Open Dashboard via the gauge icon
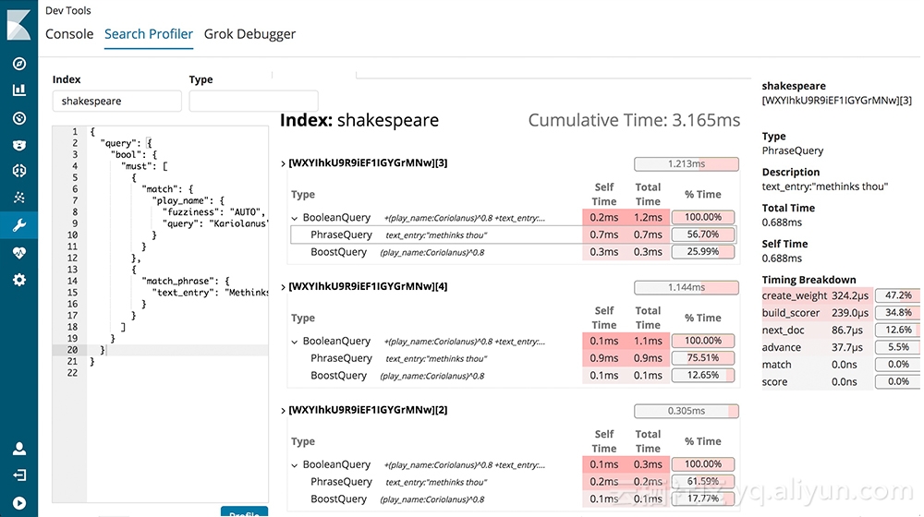Screen dimensions: 924x517 (x=18, y=118)
